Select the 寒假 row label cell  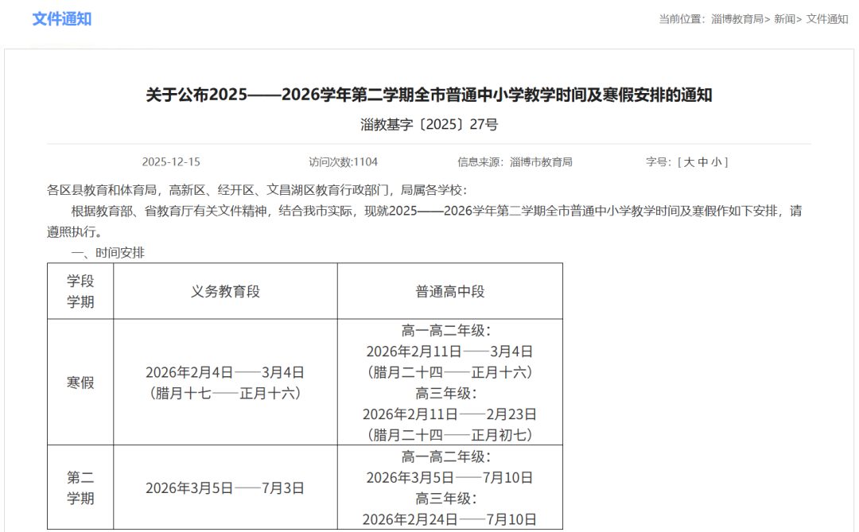pos(80,382)
